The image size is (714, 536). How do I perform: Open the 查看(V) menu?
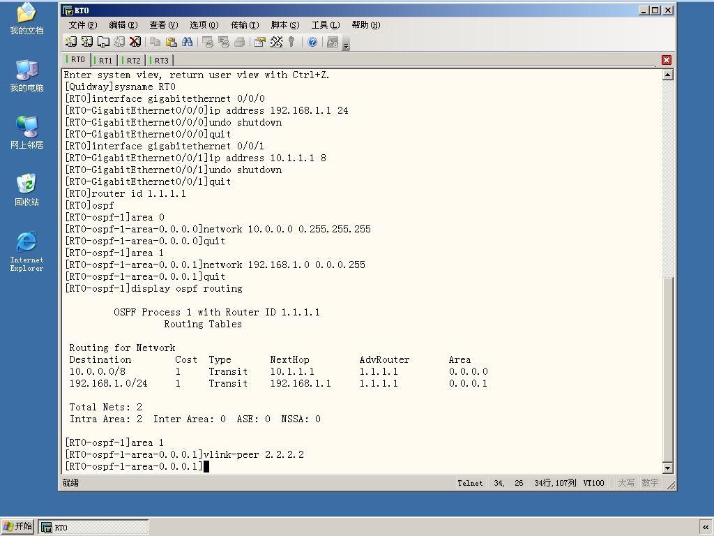click(x=163, y=25)
